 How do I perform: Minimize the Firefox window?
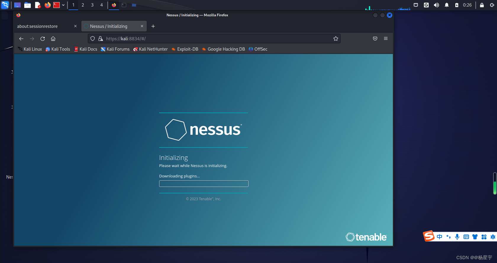pos(375,15)
